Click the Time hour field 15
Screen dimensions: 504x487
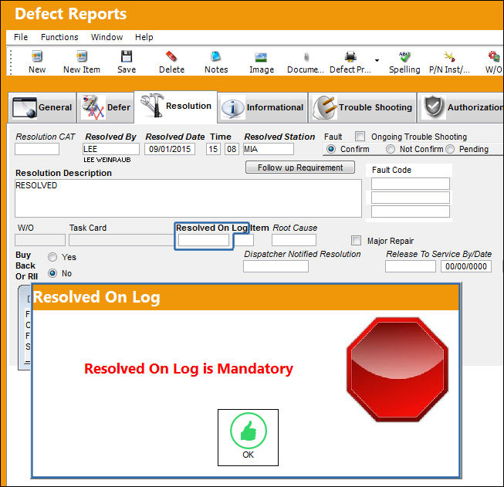[213, 149]
